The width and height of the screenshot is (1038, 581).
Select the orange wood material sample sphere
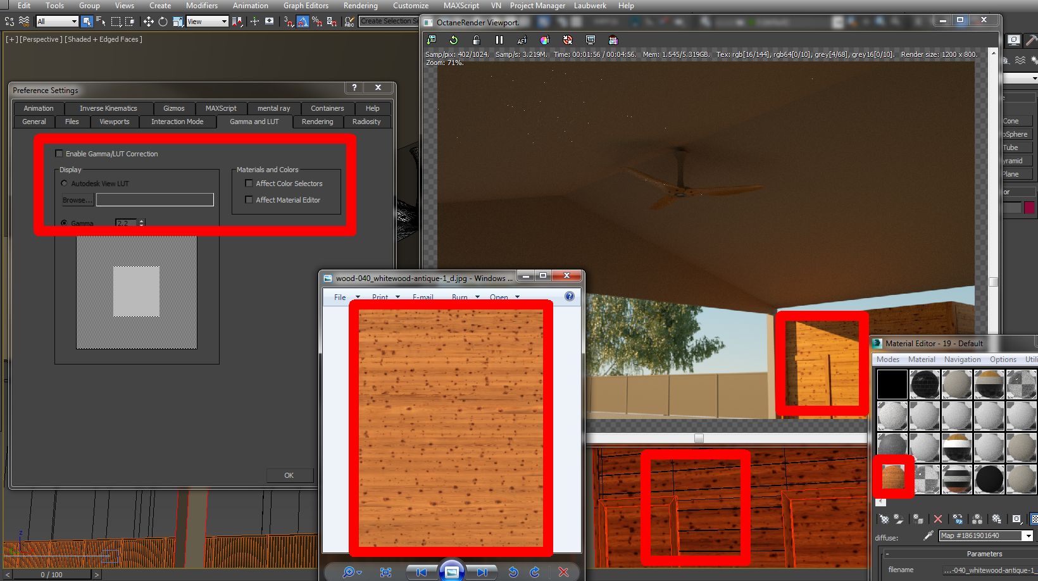point(893,477)
